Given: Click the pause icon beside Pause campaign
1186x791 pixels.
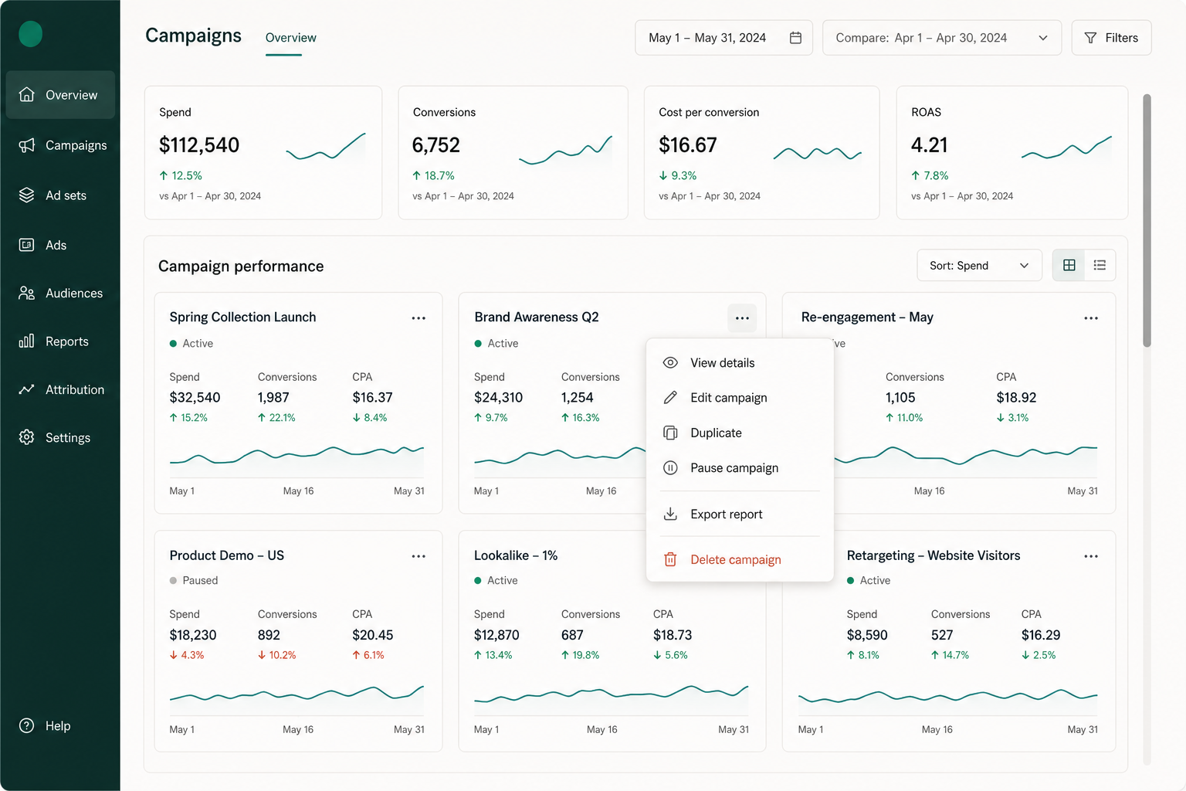Looking at the screenshot, I should click(x=670, y=468).
